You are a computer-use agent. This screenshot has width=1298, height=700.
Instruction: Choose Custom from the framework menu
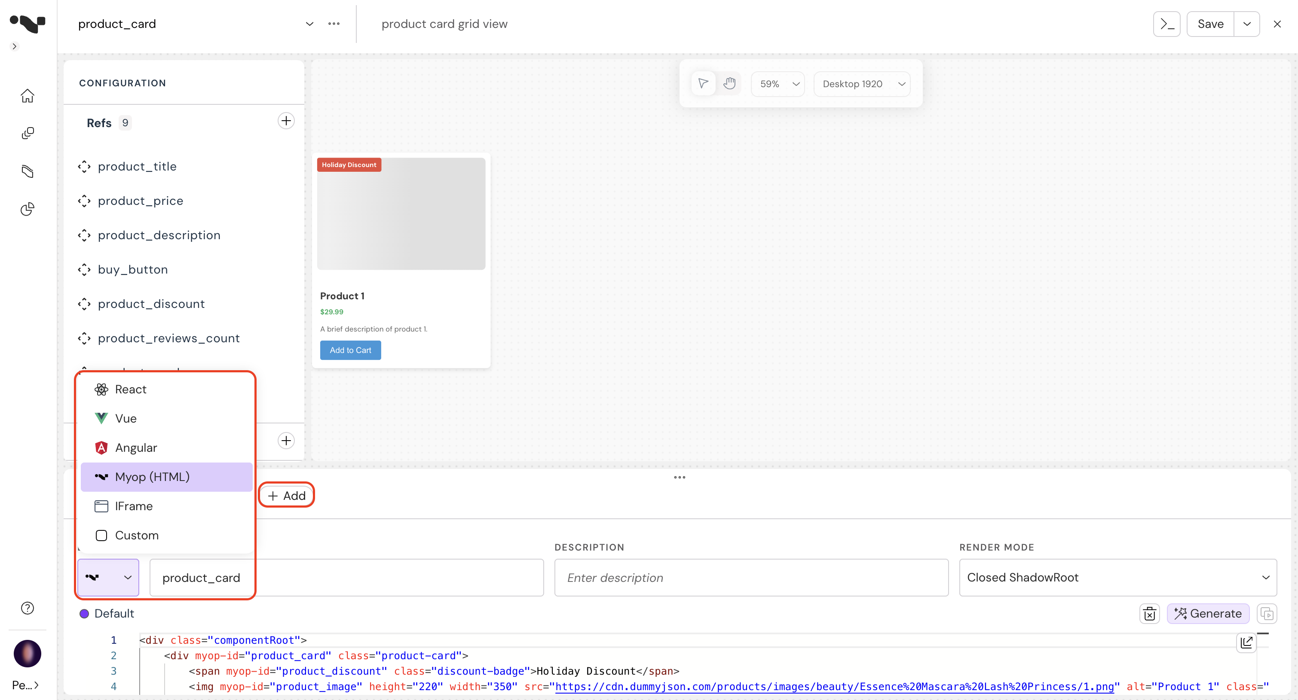(166, 536)
